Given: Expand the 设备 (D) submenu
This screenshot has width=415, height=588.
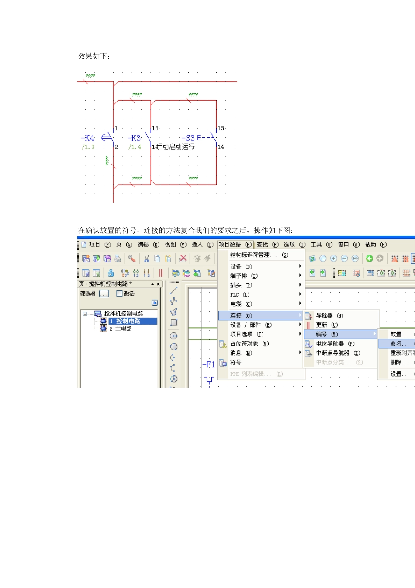Looking at the screenshot, I should click(261, 266).
